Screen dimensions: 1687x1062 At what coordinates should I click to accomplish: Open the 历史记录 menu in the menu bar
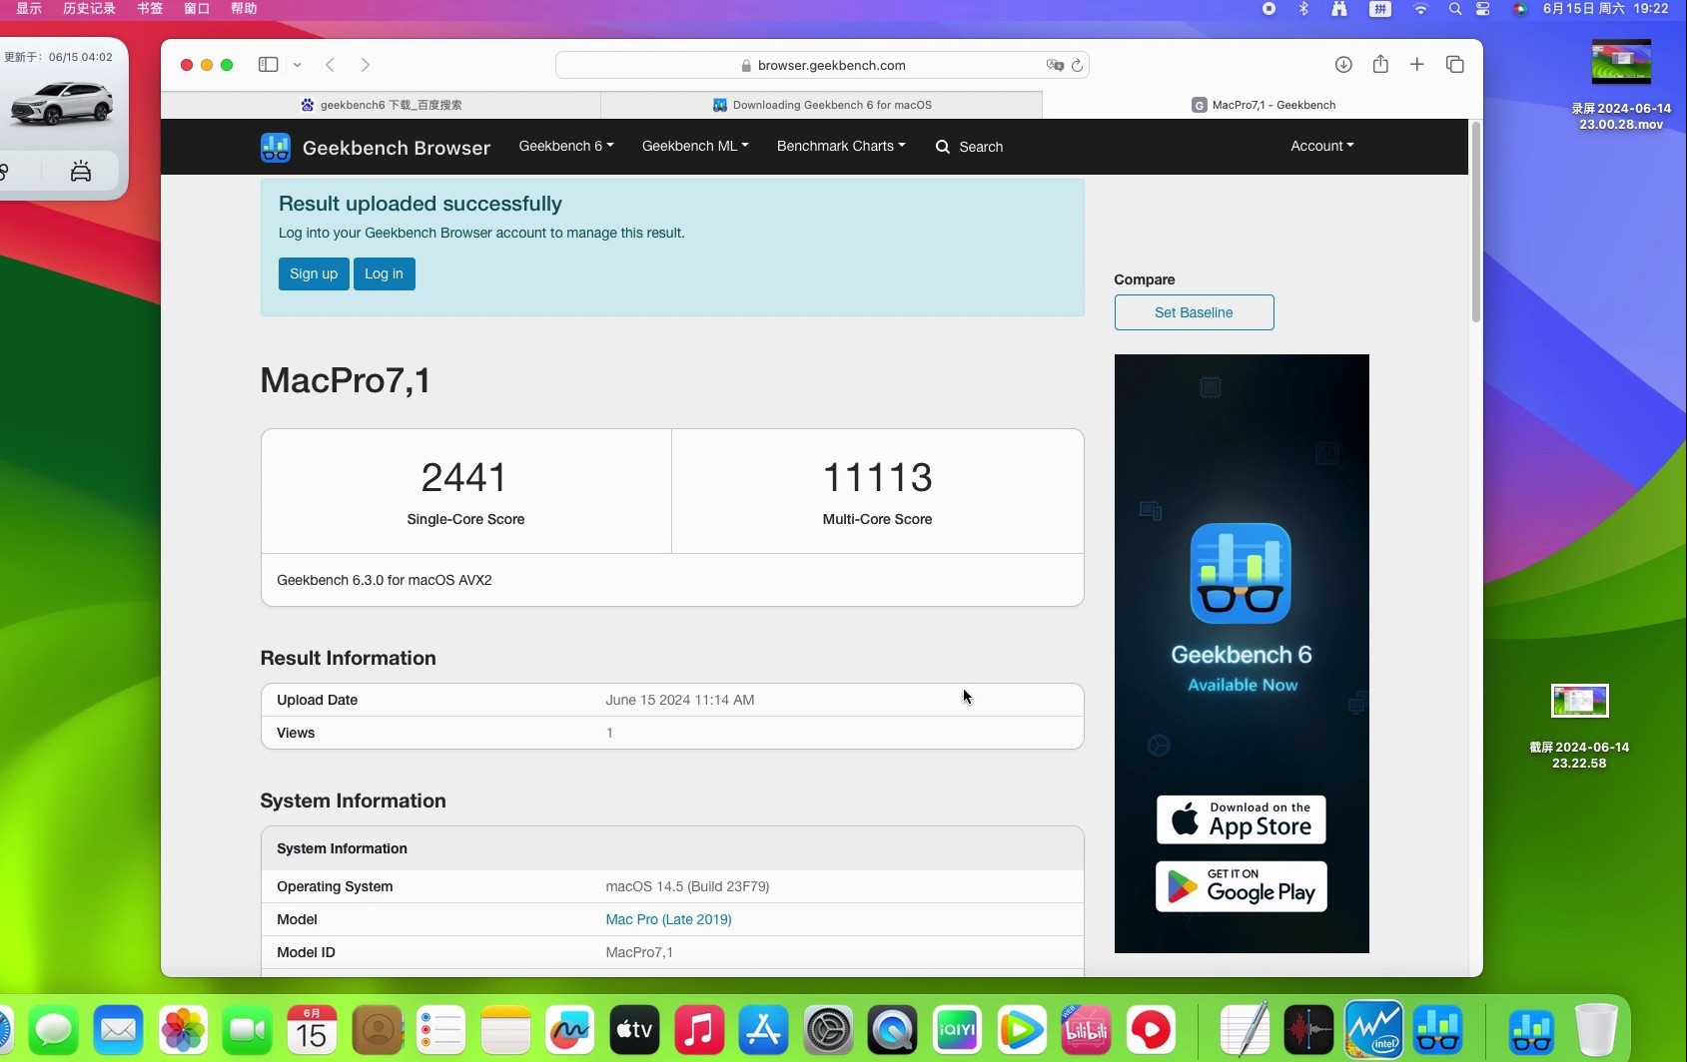[89, 8]
